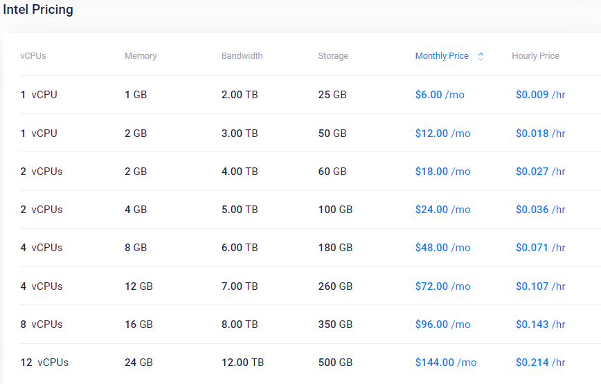Click the 260 GB storage cell
Screen dimensions: 601x384
(x=335, y=286)
